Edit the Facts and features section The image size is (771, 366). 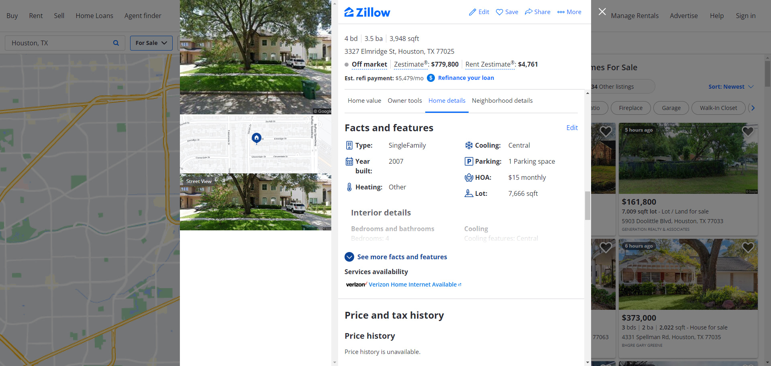[x=572, y=128]
